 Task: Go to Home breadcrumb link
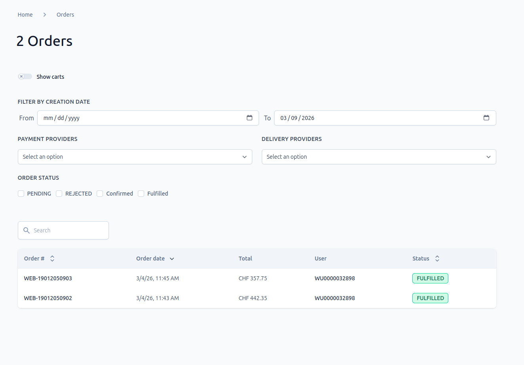[25, 15]
